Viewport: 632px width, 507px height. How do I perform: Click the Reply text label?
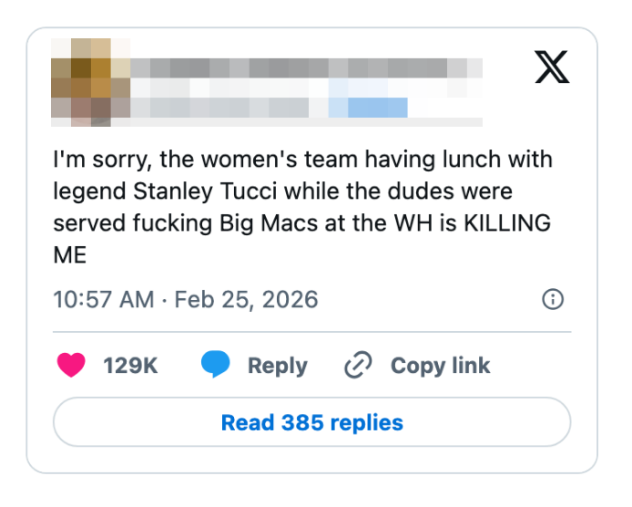277,366
